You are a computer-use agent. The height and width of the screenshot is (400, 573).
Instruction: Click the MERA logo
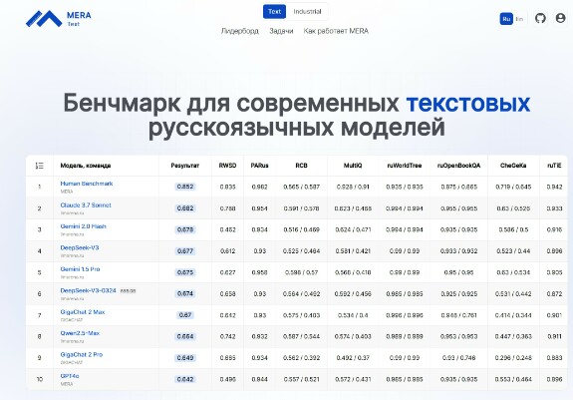[59, 19]
